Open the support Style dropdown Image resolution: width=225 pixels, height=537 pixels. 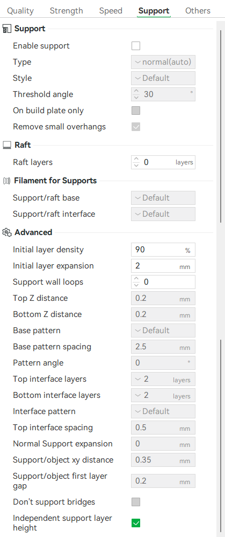(163, 78)
